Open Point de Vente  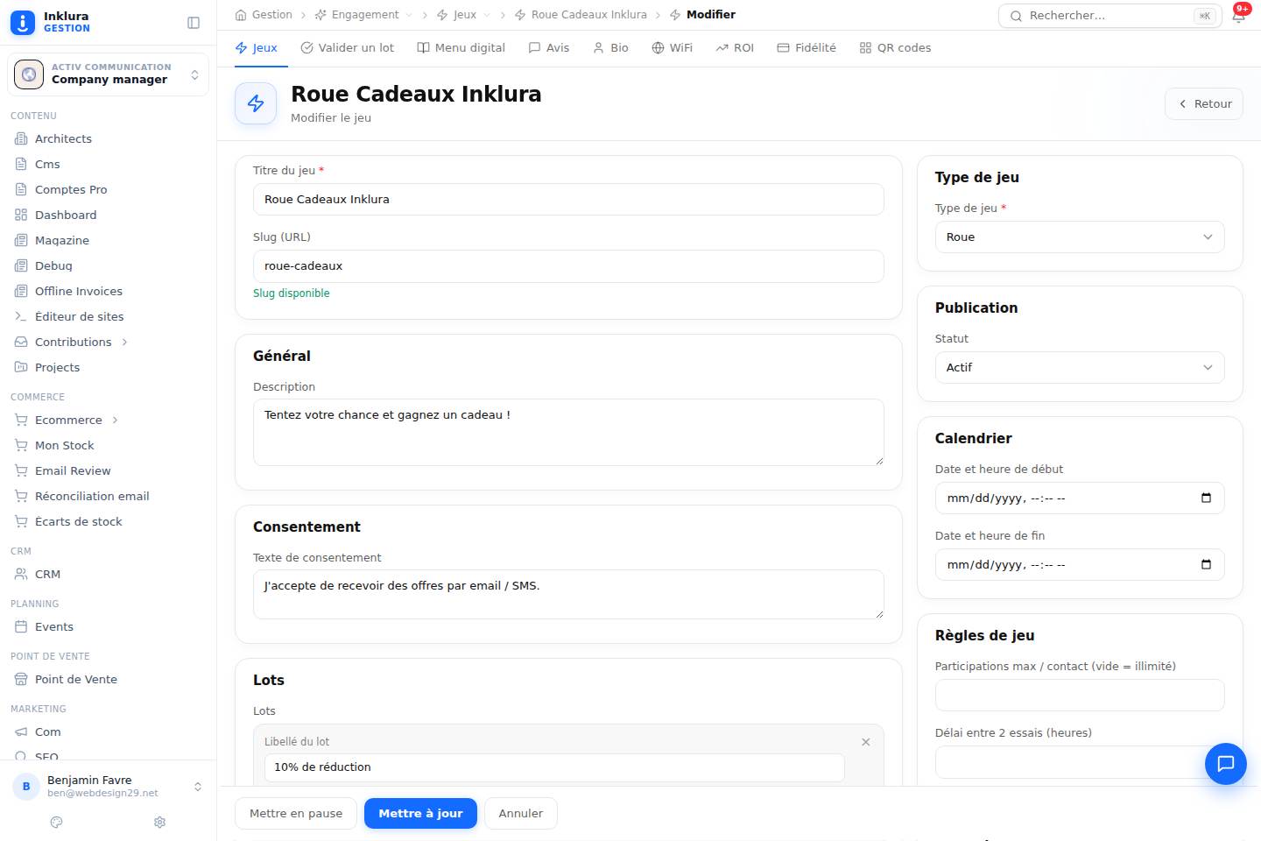point(76,679)
